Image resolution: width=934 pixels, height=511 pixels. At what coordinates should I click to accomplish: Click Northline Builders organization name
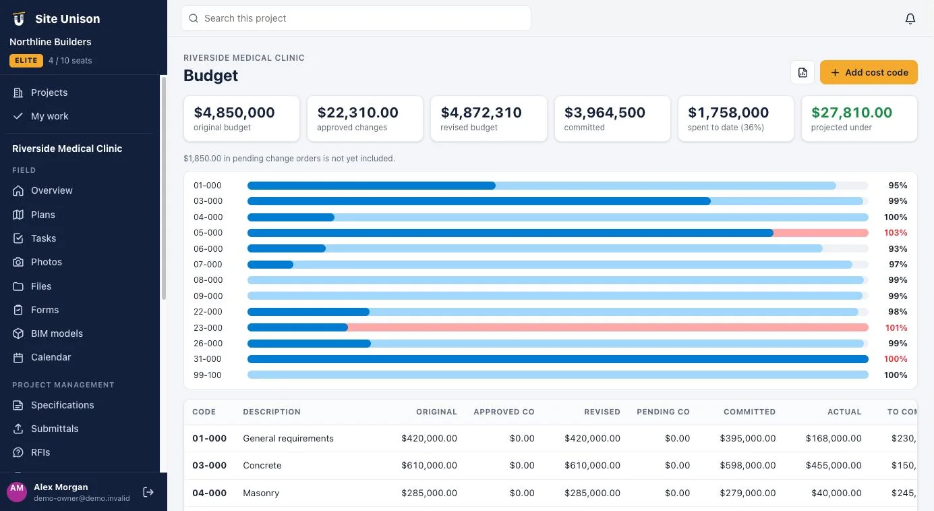[x=51, y=42]
